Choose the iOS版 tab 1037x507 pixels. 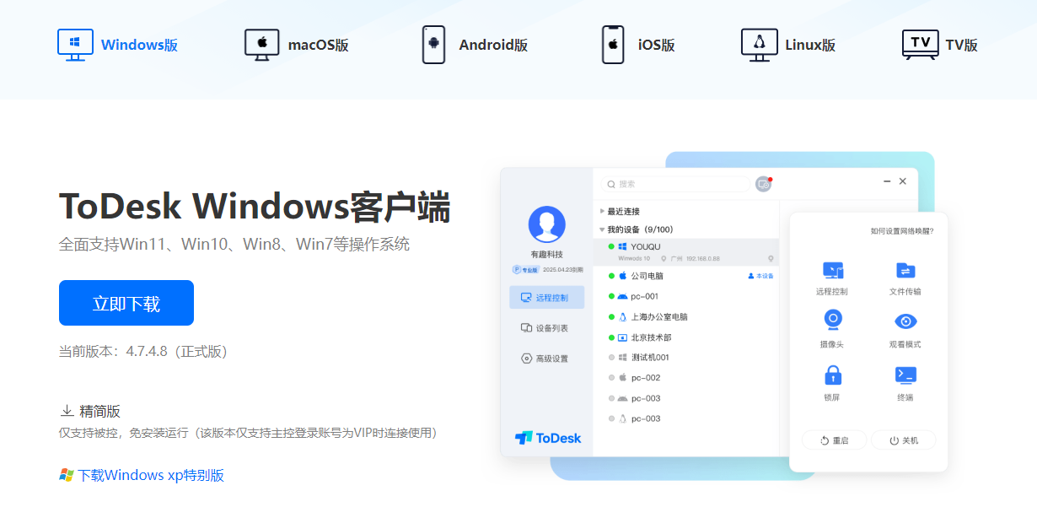[x=638, y=45]
